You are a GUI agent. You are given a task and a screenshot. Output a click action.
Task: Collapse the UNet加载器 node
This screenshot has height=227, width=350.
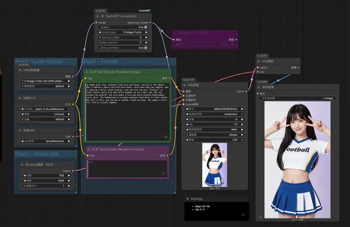pos(20,70)
